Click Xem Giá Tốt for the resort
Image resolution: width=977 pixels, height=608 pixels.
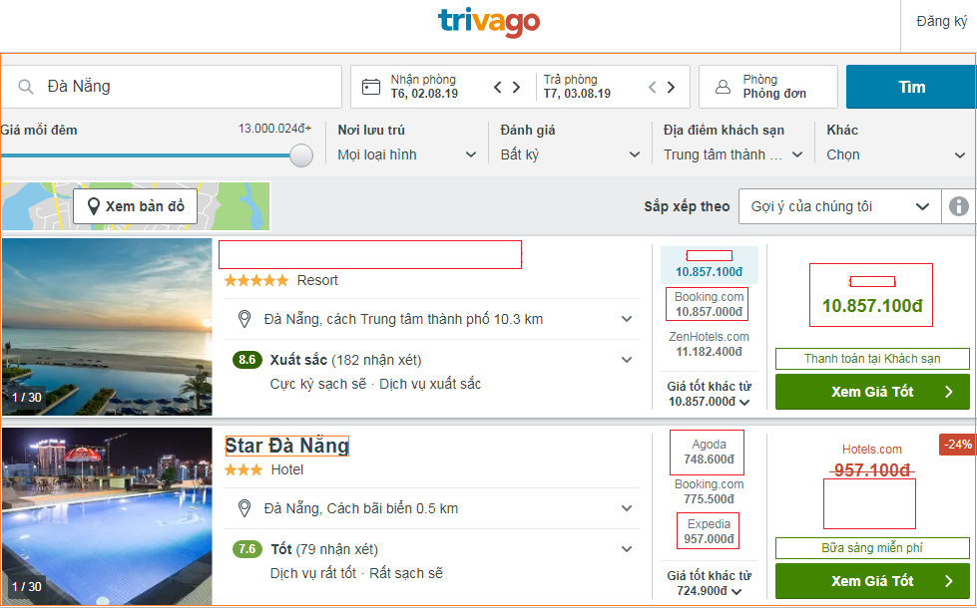872,392
